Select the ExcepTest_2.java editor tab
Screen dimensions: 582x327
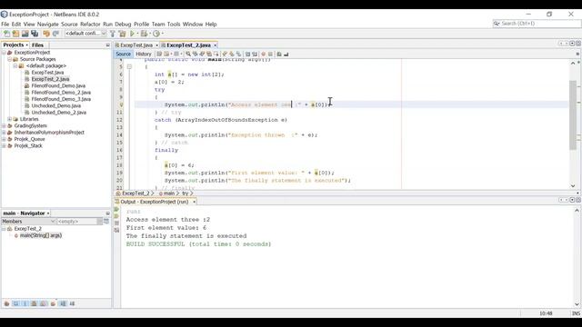pyautogui.click(x=188, y=45)
